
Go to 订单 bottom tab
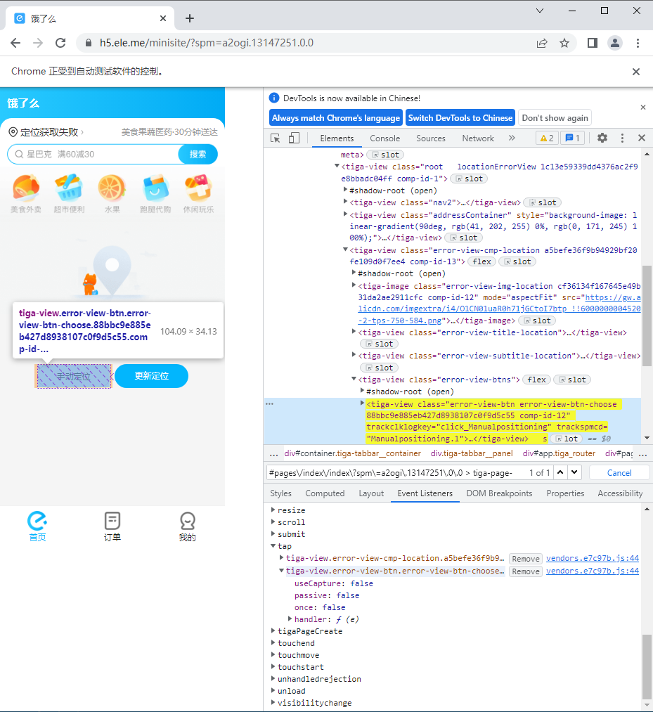[112, 526]
